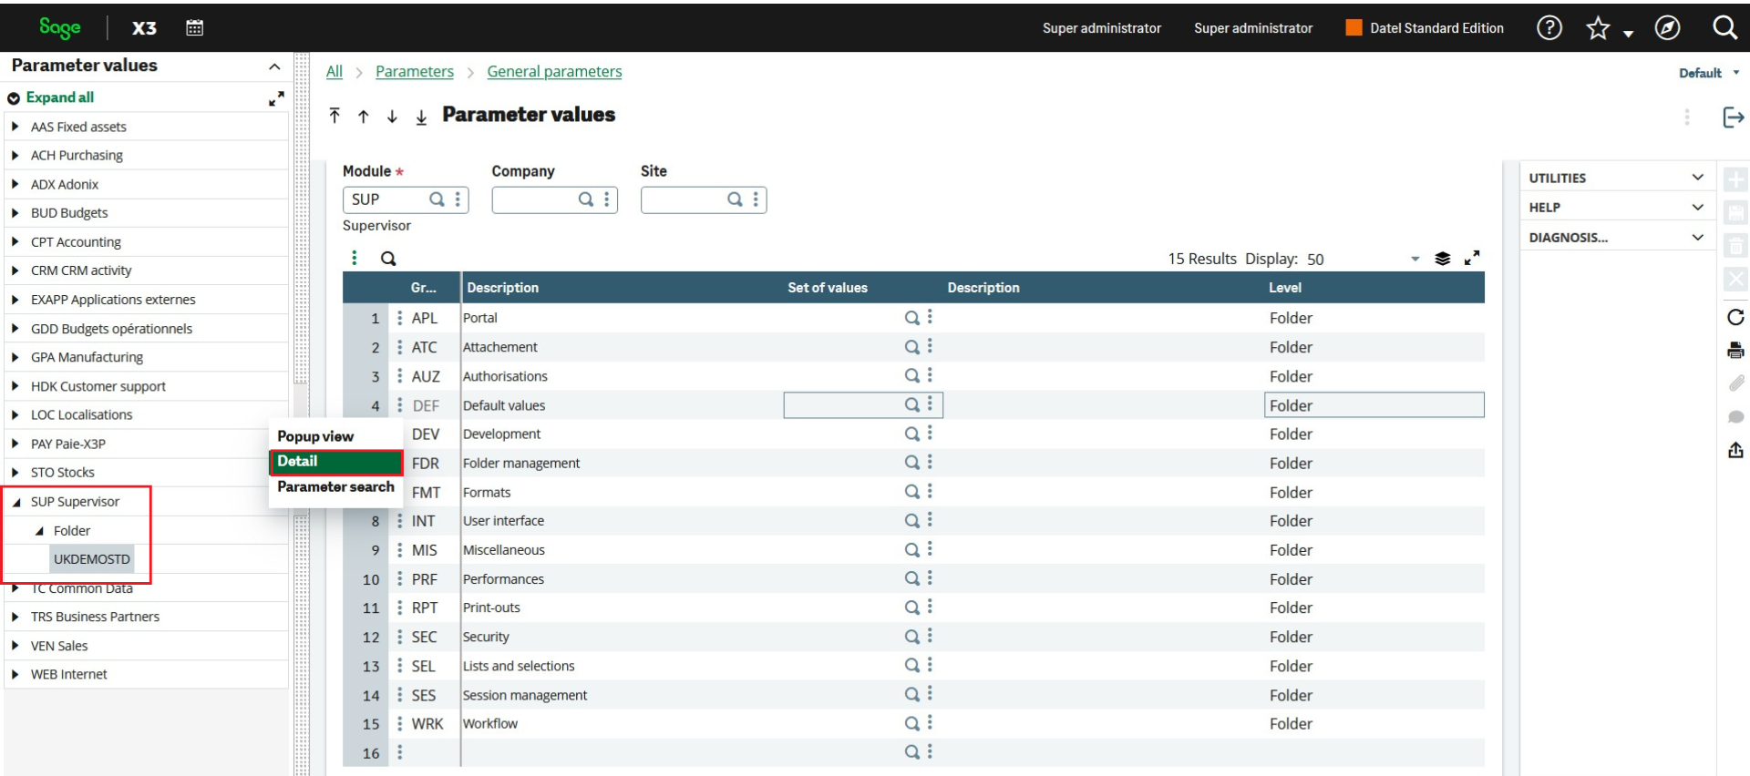
Task: Click the grid layers configuration icon
Action: pyautogui.click(x=1442, y=259)
